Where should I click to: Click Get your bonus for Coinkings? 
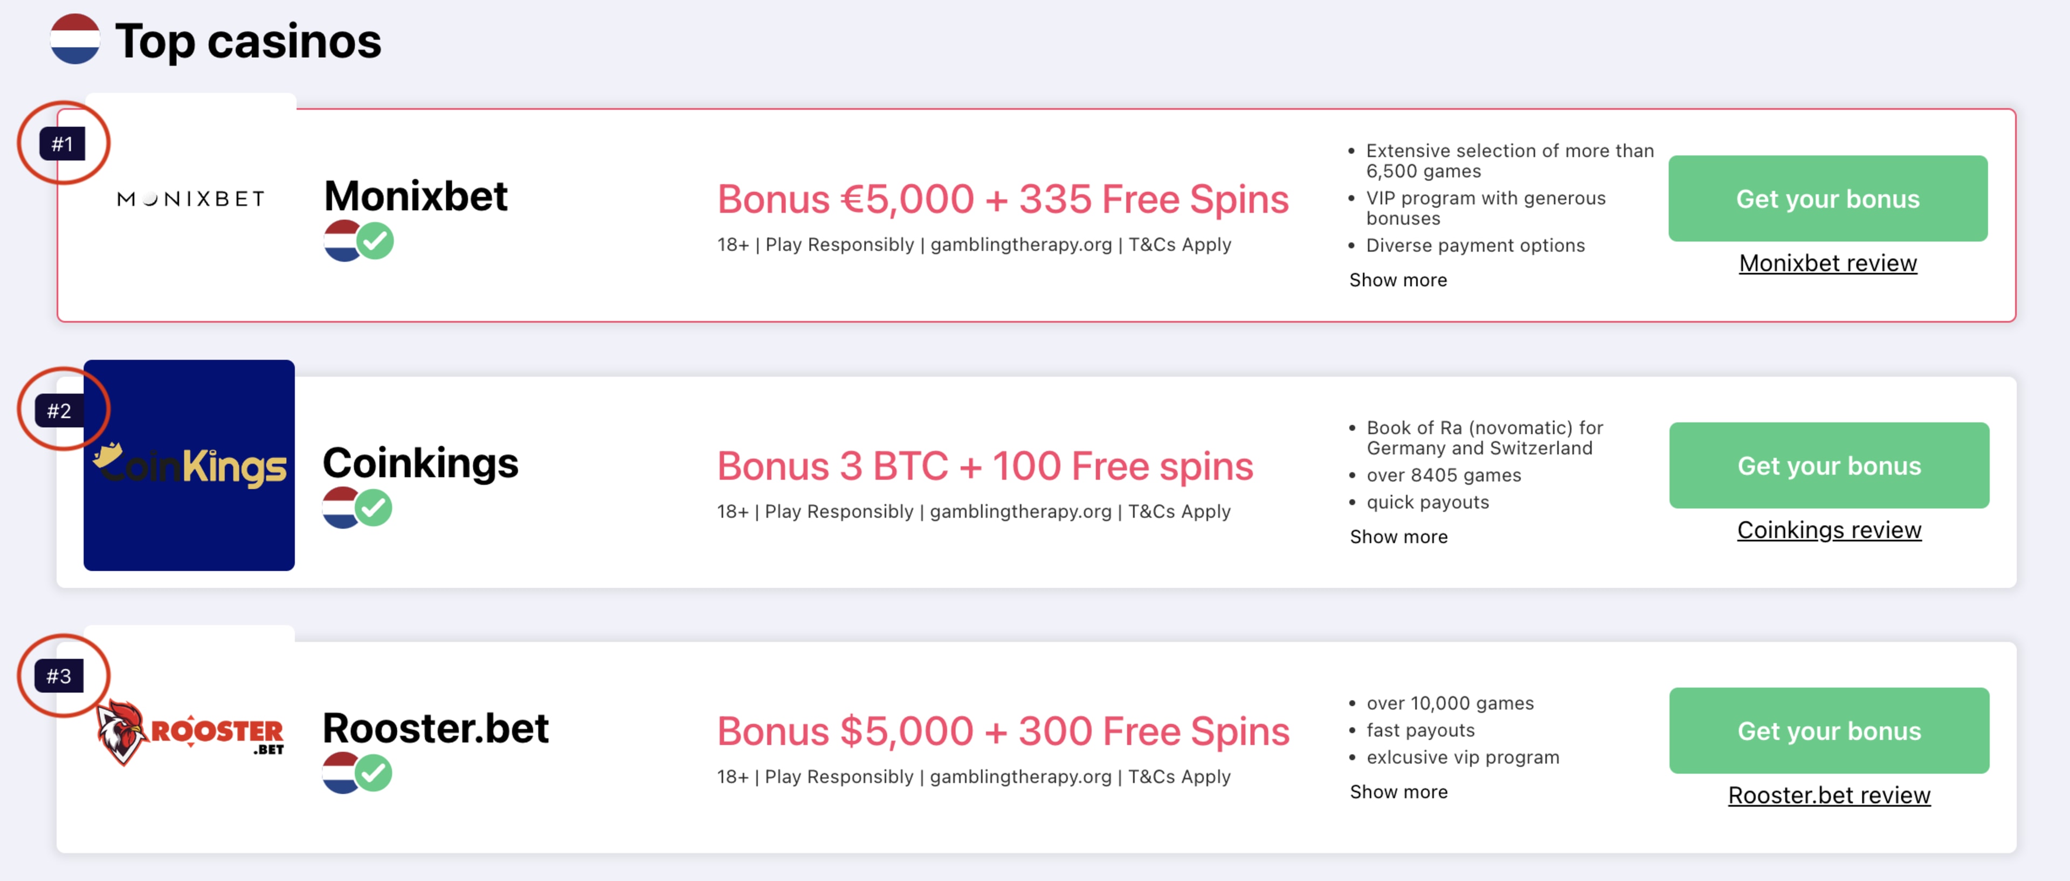click(1830, 465)
